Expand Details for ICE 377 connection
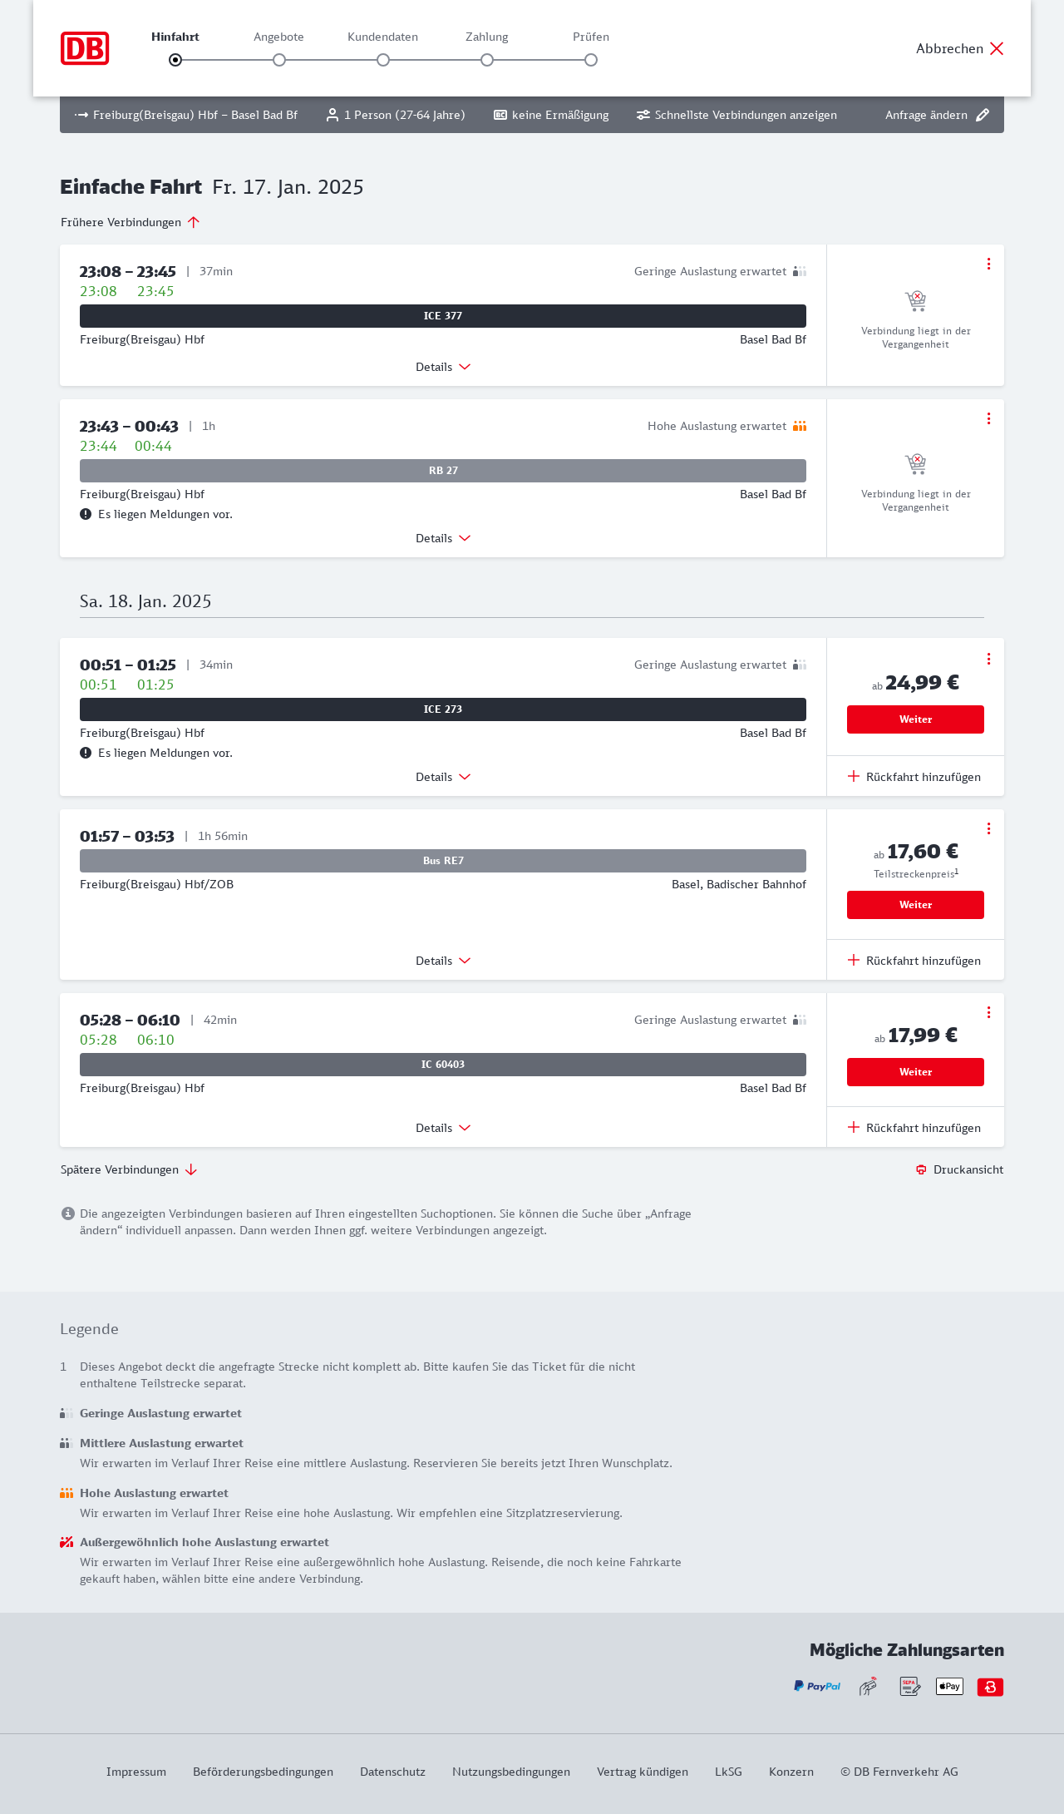 click(x=443, y=367)
